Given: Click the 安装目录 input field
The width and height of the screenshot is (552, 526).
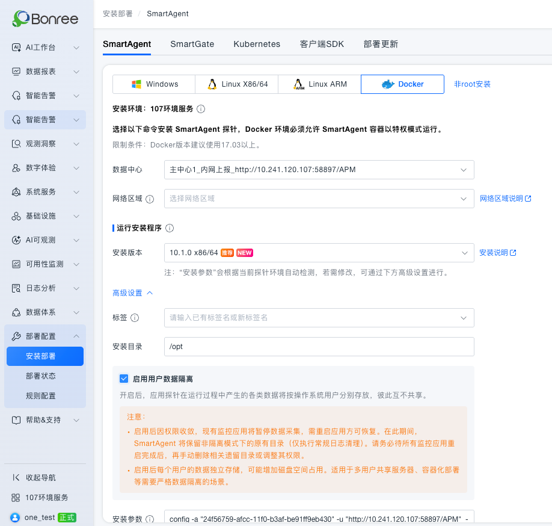Looking at the screenshot, I should [x=319, y=347].
